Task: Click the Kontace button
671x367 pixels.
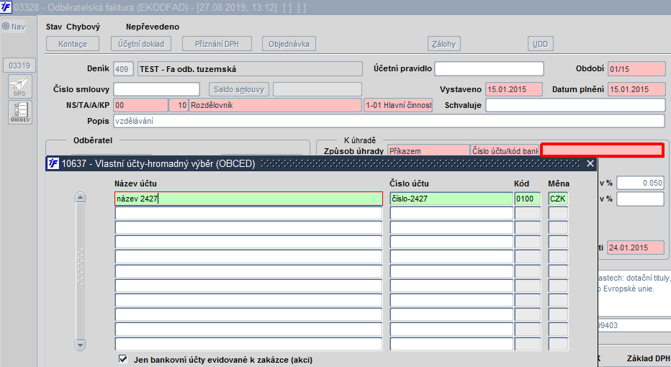Action: coord(73,44)
